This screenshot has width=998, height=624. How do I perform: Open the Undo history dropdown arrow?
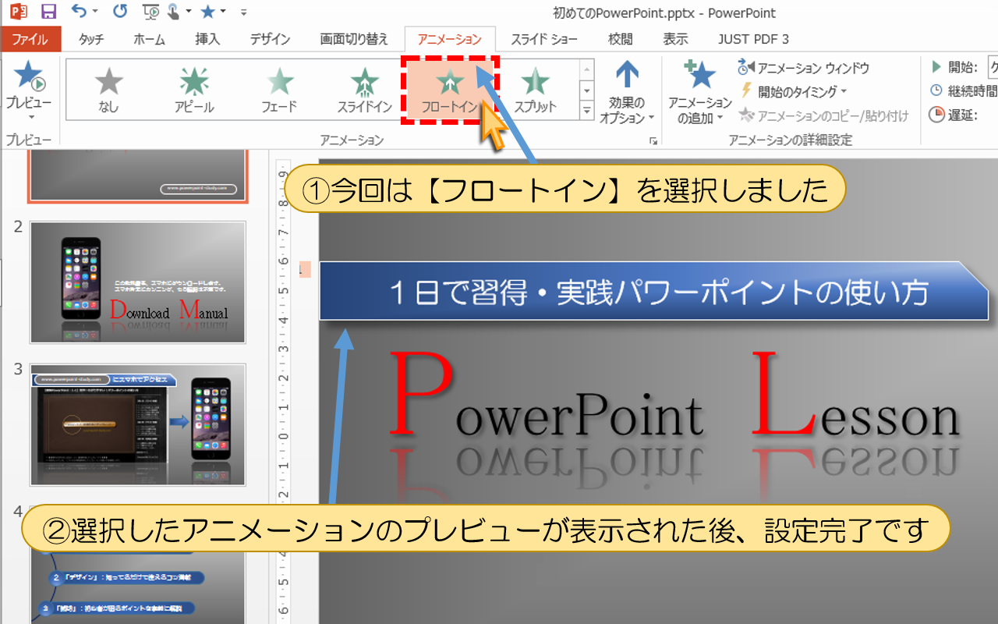[x=95, y=12]
